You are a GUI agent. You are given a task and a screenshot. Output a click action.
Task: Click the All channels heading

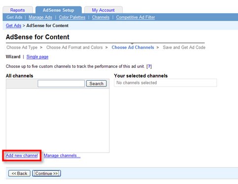point(19,76)
